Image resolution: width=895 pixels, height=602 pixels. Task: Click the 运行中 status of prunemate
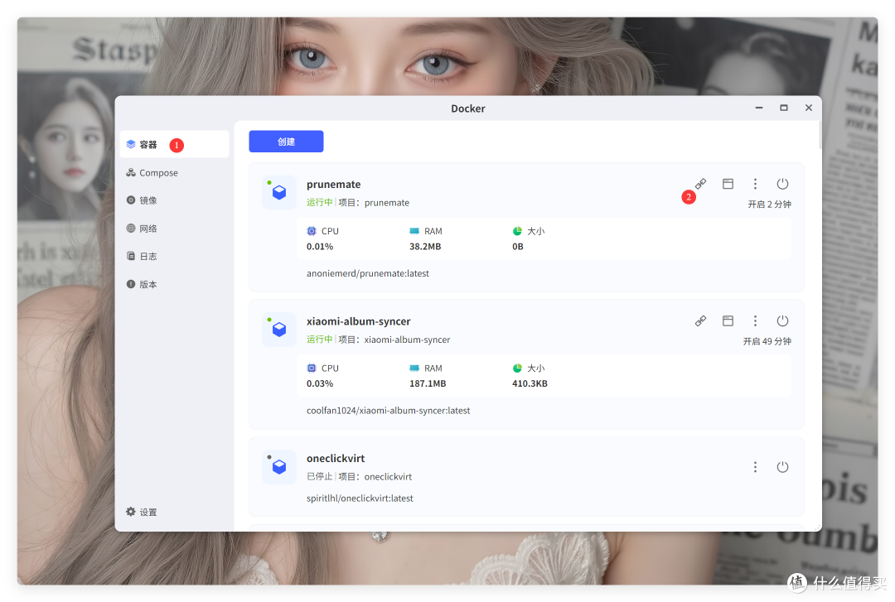[x=319, y=203]
